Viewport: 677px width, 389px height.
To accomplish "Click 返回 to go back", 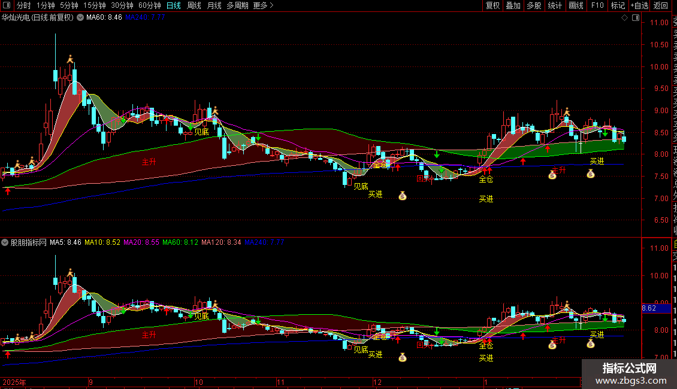I will pyautogui.click(x=661, y=5).
